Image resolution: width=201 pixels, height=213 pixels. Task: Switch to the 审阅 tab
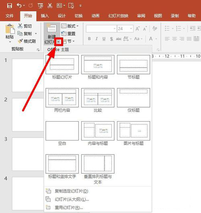[x=141, y=16]
